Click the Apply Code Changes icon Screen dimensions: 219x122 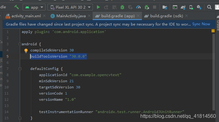click(x=114, y=7)
